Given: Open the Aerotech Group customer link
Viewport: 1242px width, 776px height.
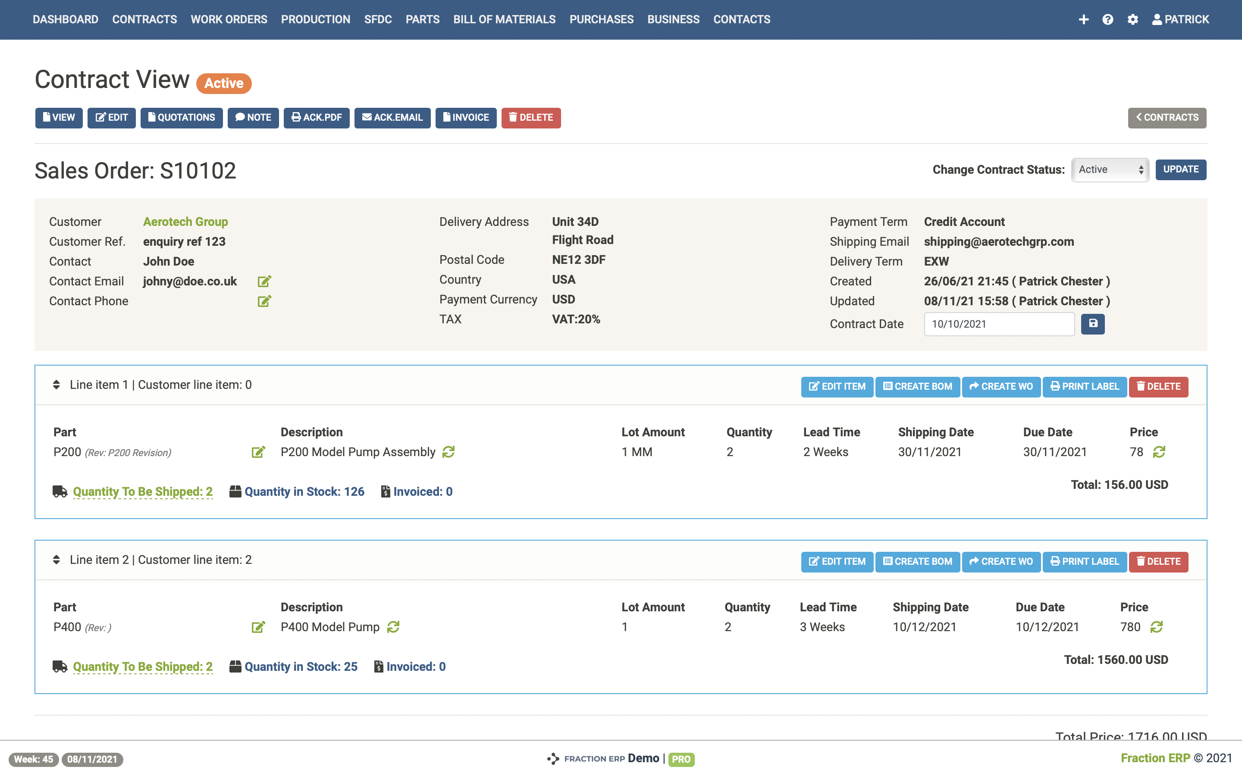Looking at the screenshot, I should point(185,221).
